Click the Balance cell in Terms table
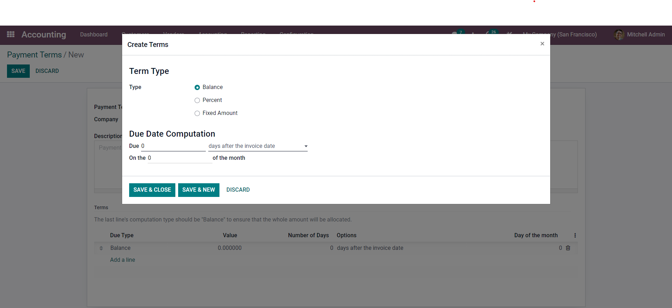672x308 pixels. point(120,248)
